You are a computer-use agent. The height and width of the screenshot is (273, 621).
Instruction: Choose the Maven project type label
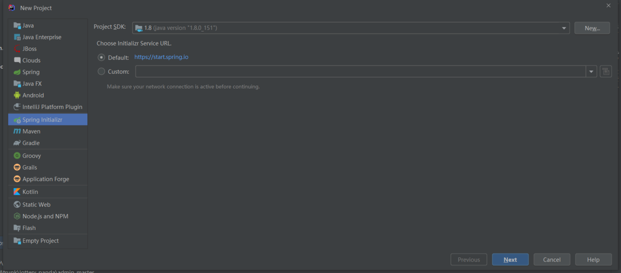[32, 131]
